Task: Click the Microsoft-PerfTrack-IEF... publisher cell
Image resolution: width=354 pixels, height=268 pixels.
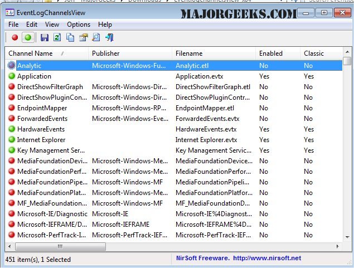Action: (129, 235)
